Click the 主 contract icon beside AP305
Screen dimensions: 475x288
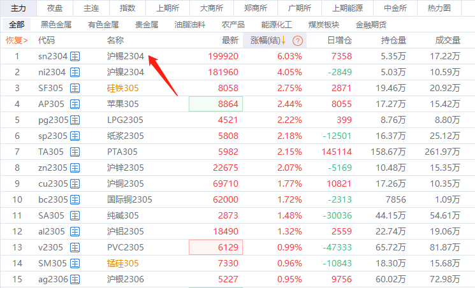click(x=75, y=104)
